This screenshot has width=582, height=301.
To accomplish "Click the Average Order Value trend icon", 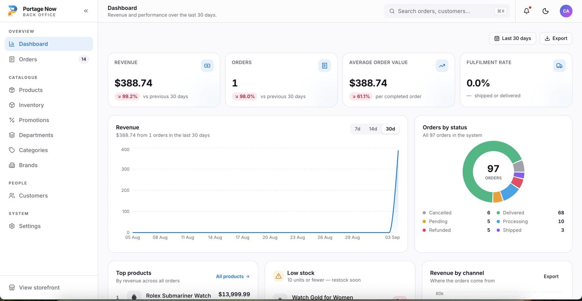I will pyautogui.click(x=442, y=66).
